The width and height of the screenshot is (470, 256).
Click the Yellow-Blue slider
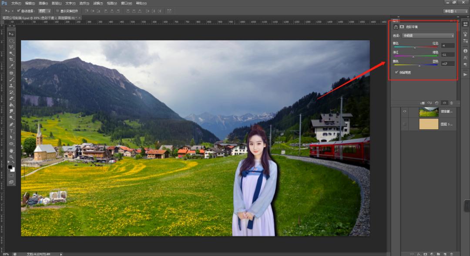click(416, 65)
